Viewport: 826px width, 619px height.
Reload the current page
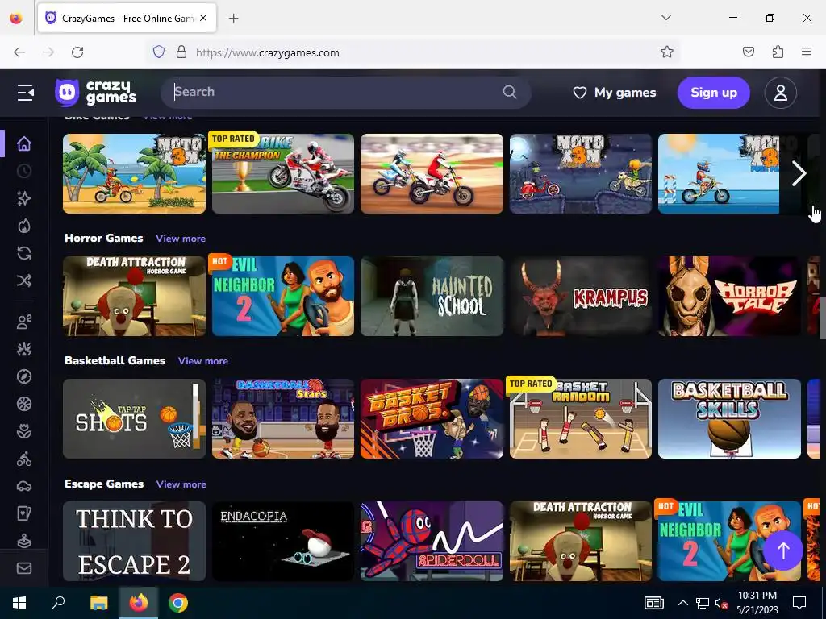point(77,52)
